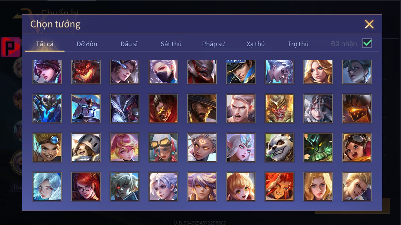
Task: Switch to Trợ thủ tab
Action: point(298,44)
